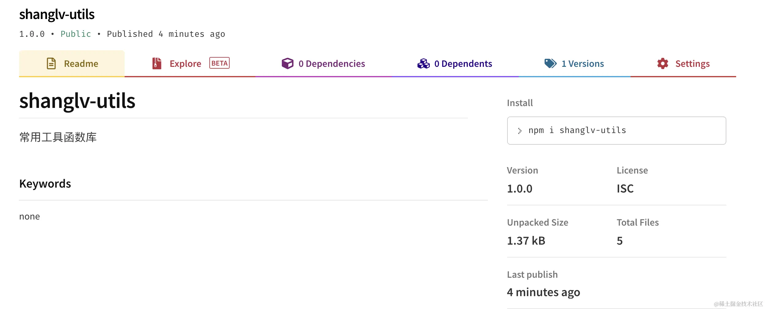
Task: Click the 'none' keywords value
Action: tap(29, 216)
